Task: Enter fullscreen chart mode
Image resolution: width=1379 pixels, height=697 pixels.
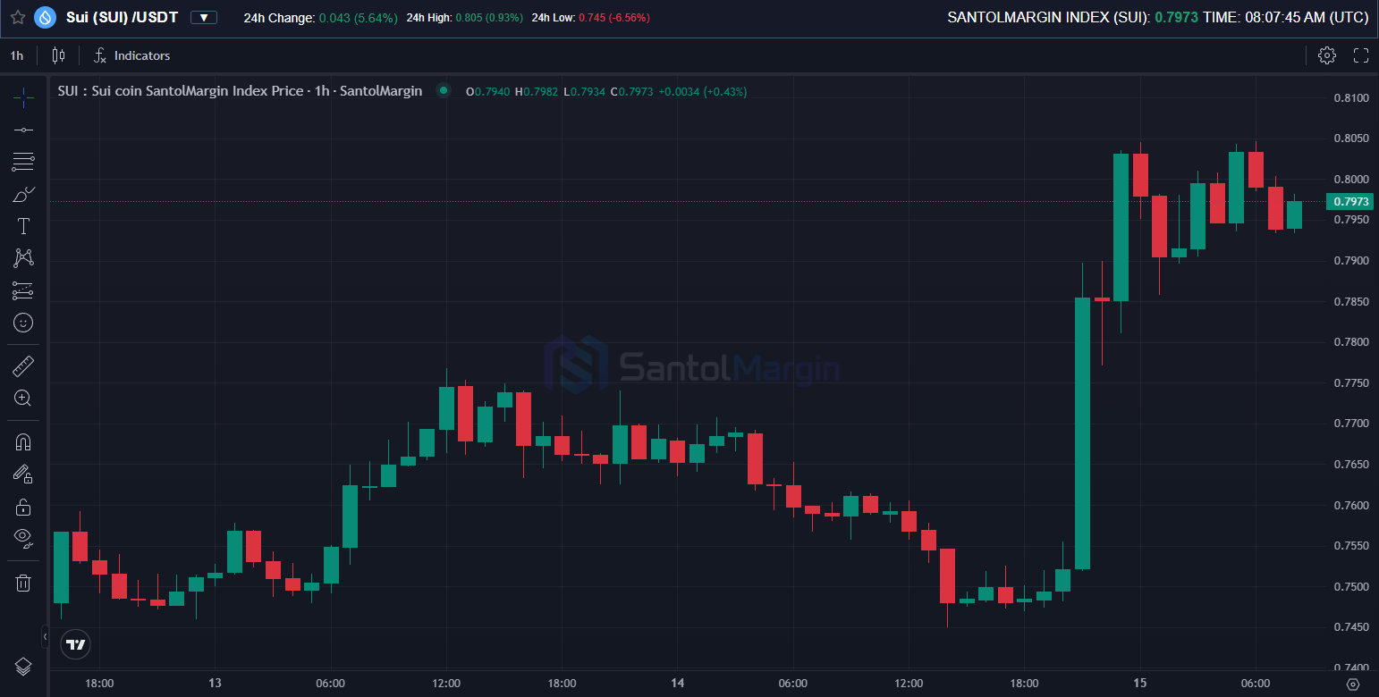Action: point(1361,55)
